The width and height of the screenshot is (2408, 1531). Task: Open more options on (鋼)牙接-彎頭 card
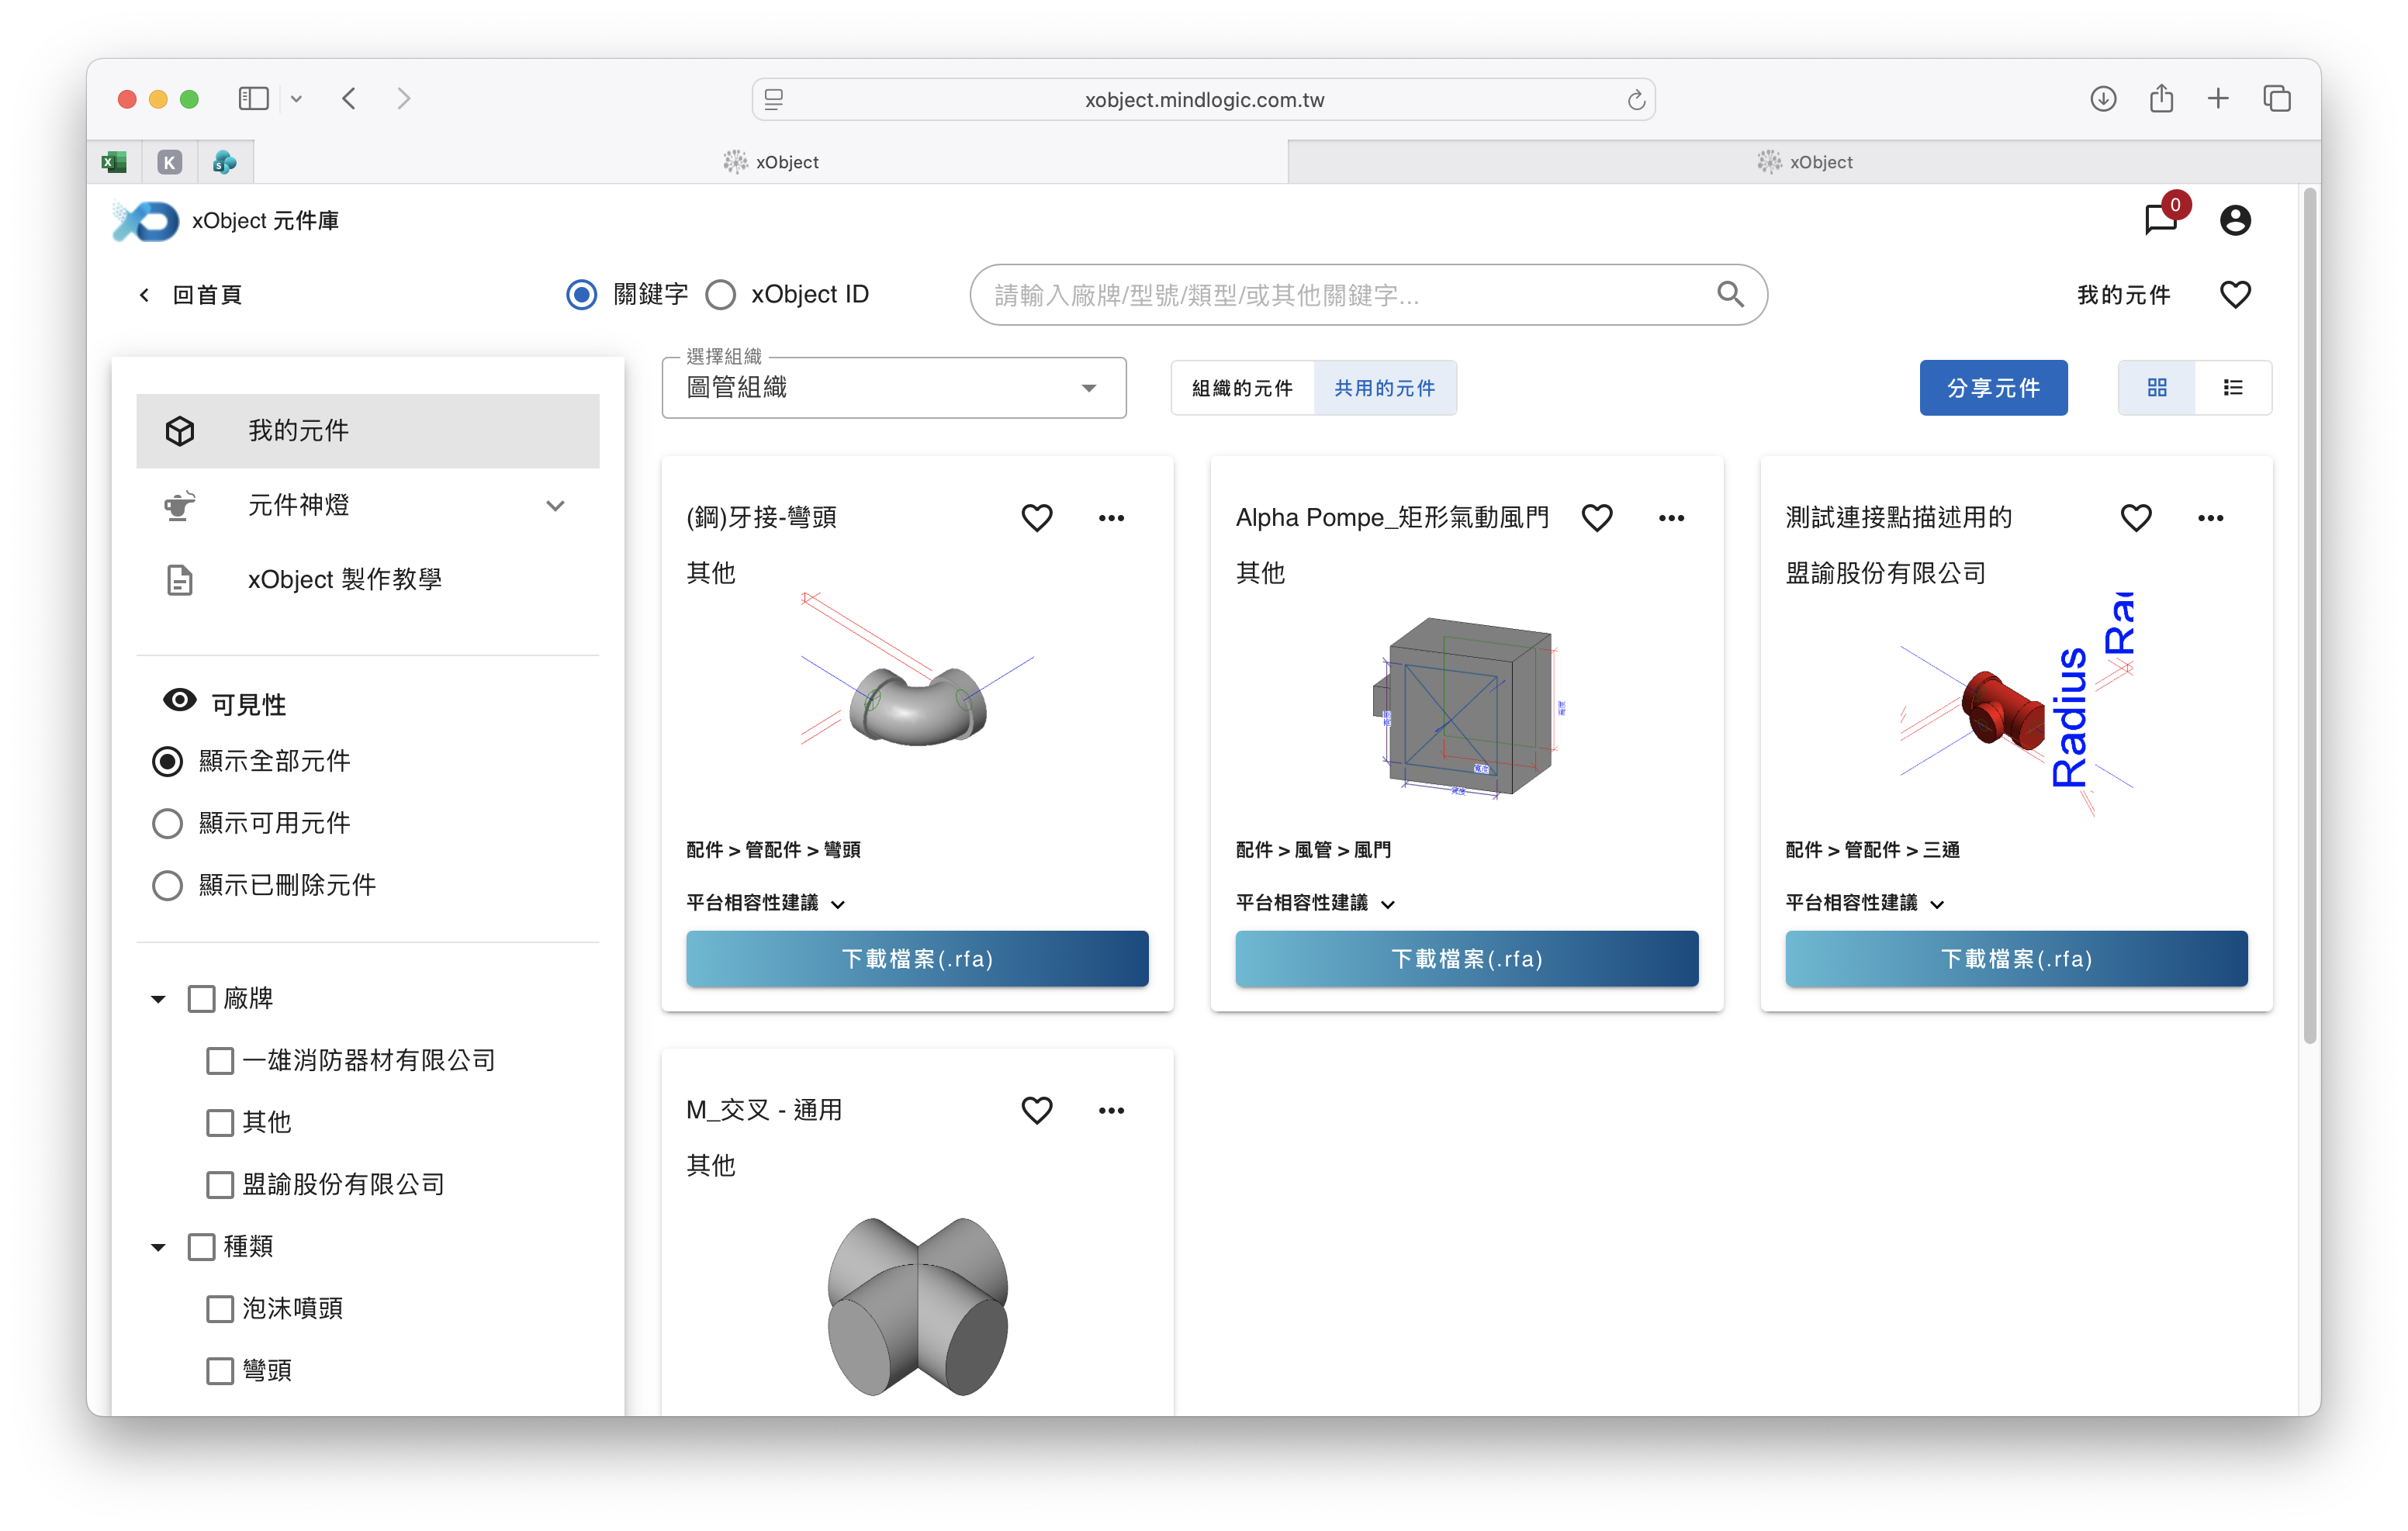[x=1111, y=518]
